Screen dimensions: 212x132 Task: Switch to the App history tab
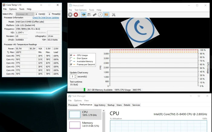pyautogui.click(x=100, y=105)
